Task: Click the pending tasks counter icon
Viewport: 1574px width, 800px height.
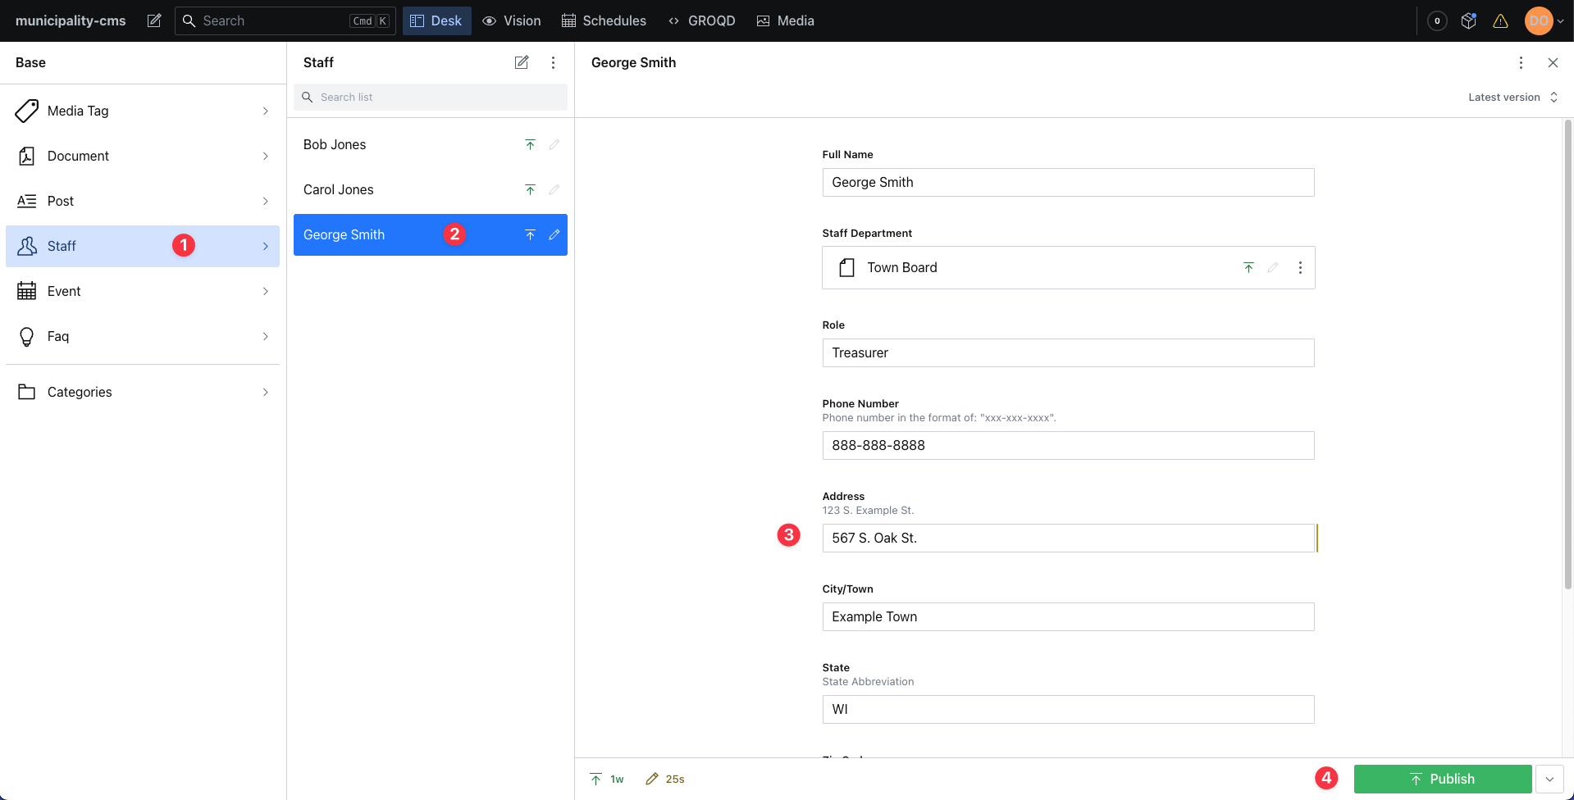Action: (1437, 21)
